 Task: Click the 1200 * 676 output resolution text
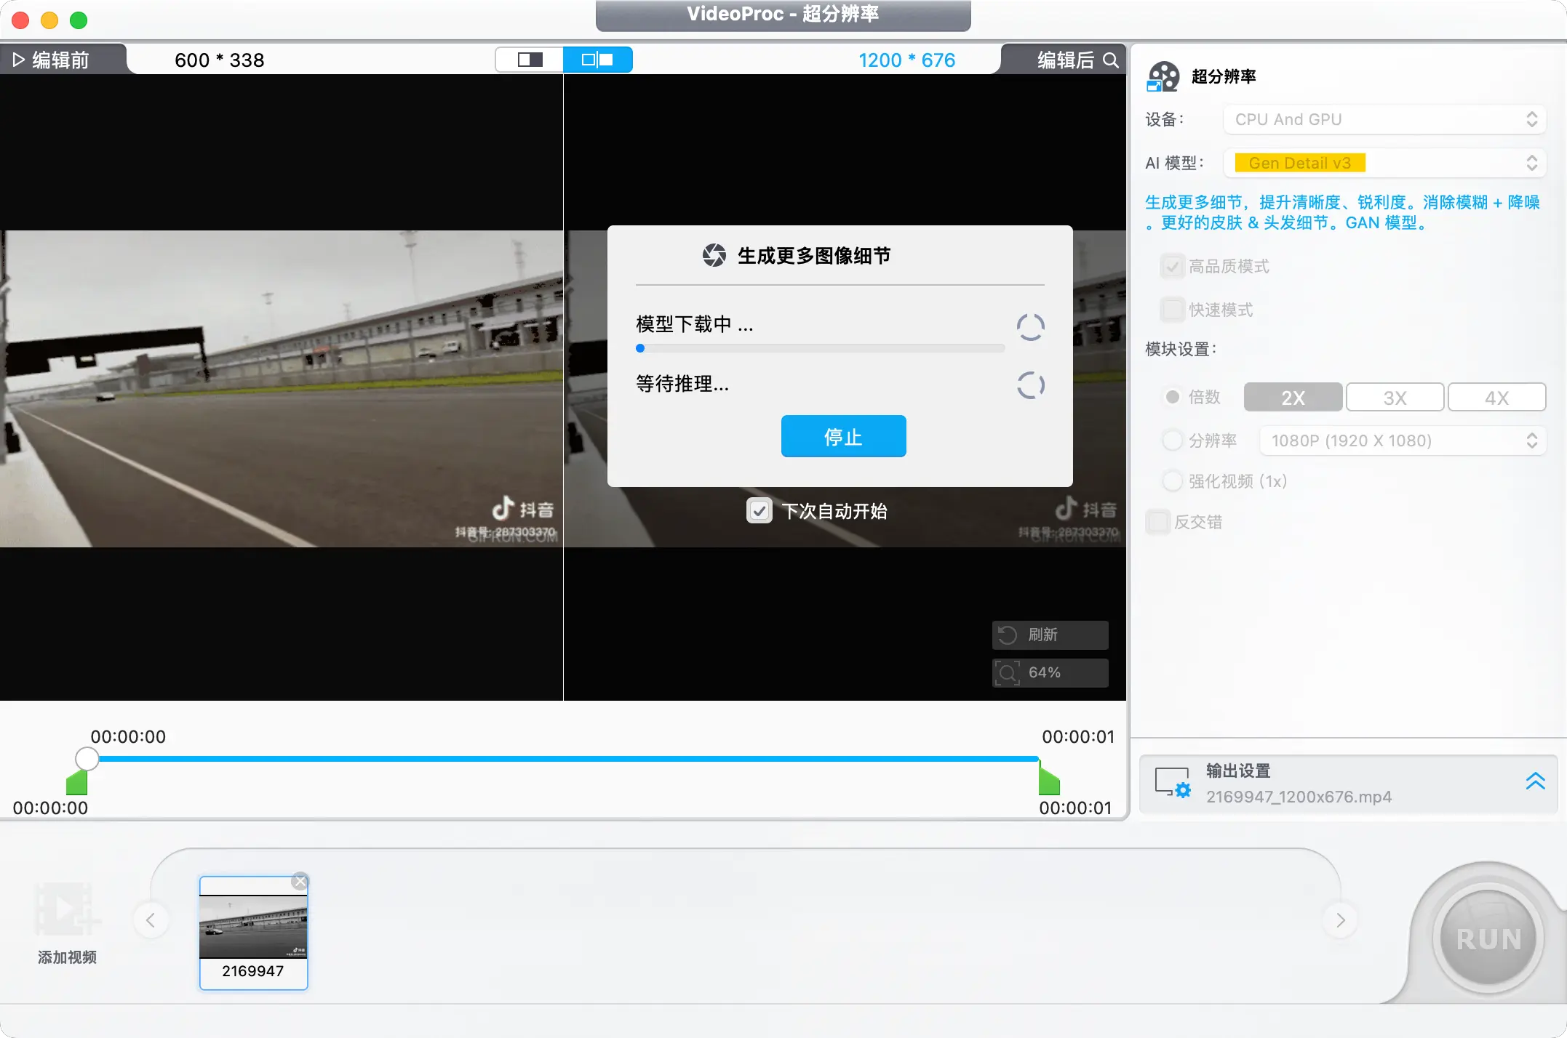coord(906,60)
